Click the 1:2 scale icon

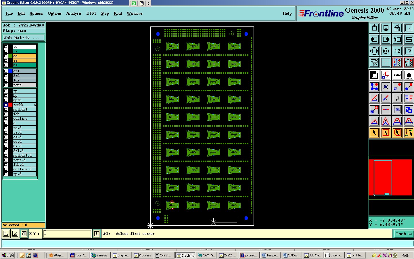[x=397, y=51]
